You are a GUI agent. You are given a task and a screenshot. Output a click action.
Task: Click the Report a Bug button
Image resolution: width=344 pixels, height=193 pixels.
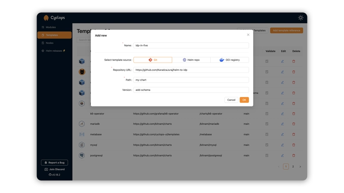[x=54, y=163]
